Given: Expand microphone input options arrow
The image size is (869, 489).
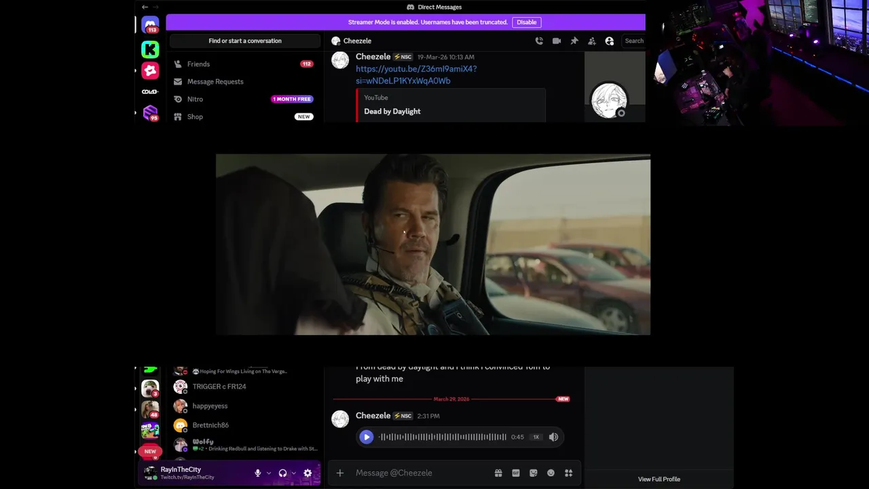Looking at the screenshot, I should (269, 473).
